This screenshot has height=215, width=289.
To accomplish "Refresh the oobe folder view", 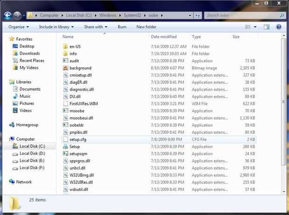I will [x=197, y=15].
